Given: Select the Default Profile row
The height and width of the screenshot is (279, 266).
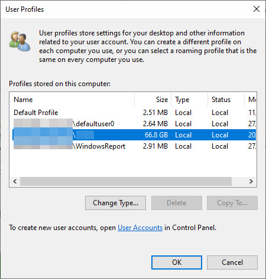Looking at the screenshot, I should [x=133, y=113].
